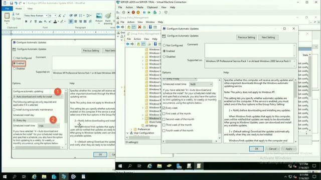Click Previous Setting button in VM dialog
Screen dimensions: 321x180
pyautogui.click(x=246, y=37)
